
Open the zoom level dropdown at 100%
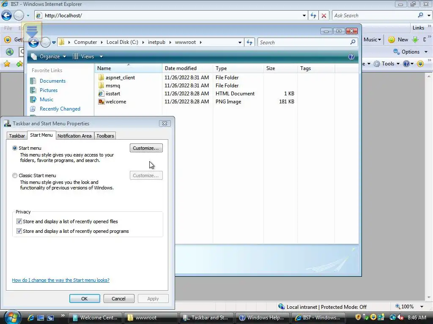422,307
